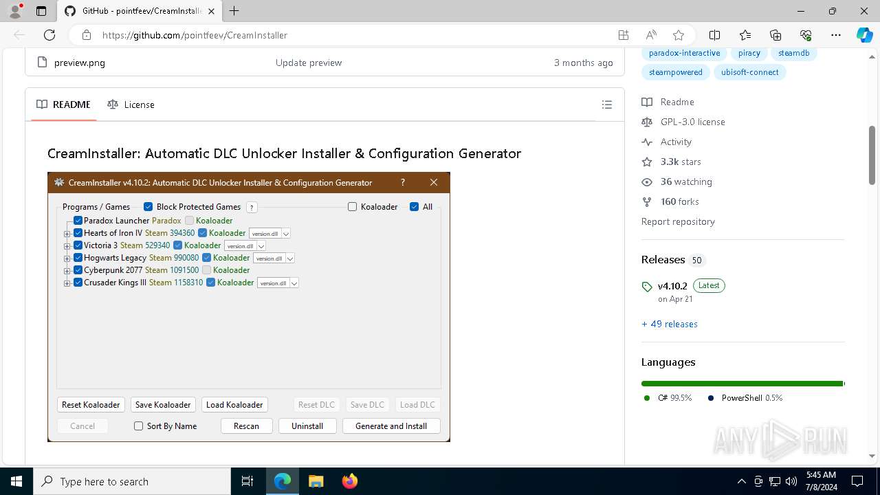880x495 pixels.
Task: Toggle the All checkbox in preview
Action: (414, 207)
